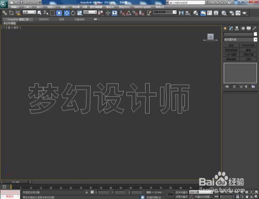
Task: Open the Curve Editor
Action: tap(210, 13)
